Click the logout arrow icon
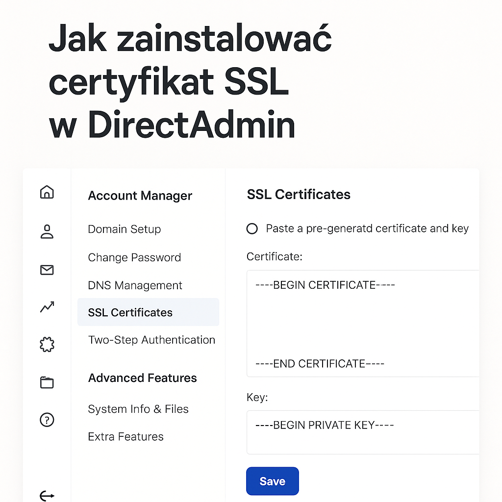This screenshot has width=502, height=502. coord(47,496)
